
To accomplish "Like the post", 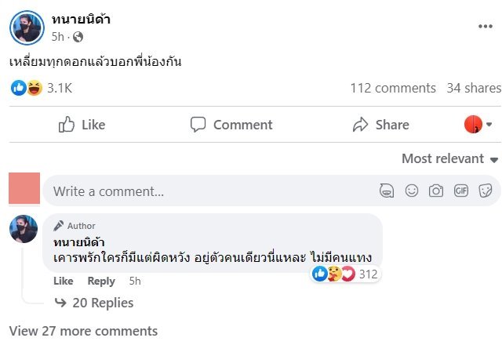I will 82,125.
